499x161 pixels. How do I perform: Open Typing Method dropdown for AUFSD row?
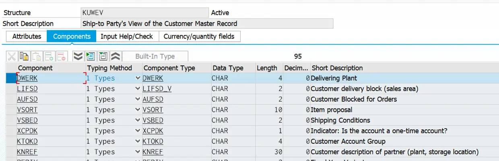(x=138, y=99)
